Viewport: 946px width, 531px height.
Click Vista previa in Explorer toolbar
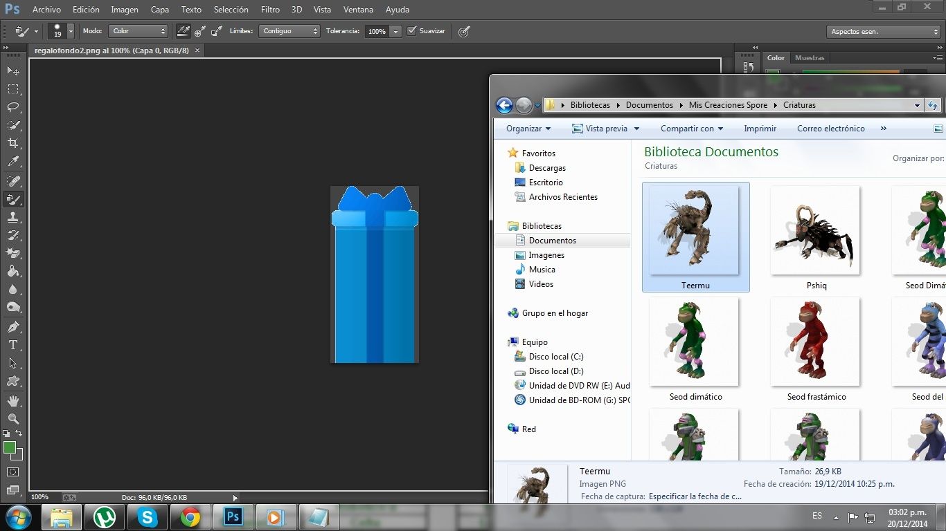(x=606, y=129)
